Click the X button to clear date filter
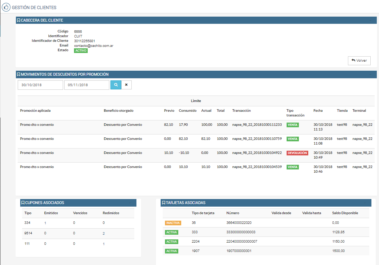This screenshot has width=379, height=265. click(x=126, y=85)
